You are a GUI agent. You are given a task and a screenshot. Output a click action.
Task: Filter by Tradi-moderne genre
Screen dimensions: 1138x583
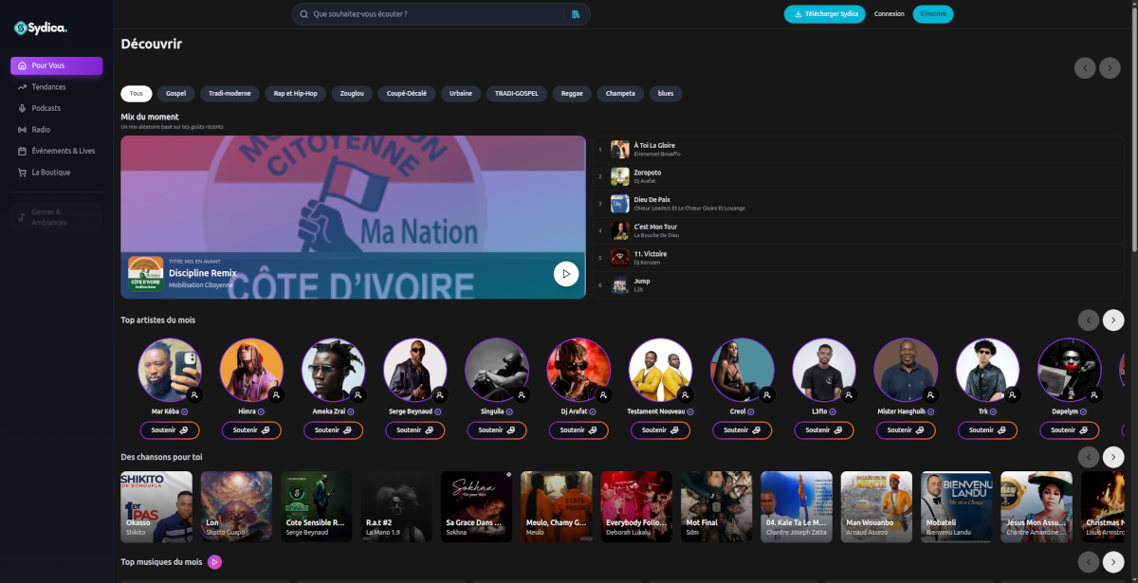pyautogui.click(x=229, y=93)
